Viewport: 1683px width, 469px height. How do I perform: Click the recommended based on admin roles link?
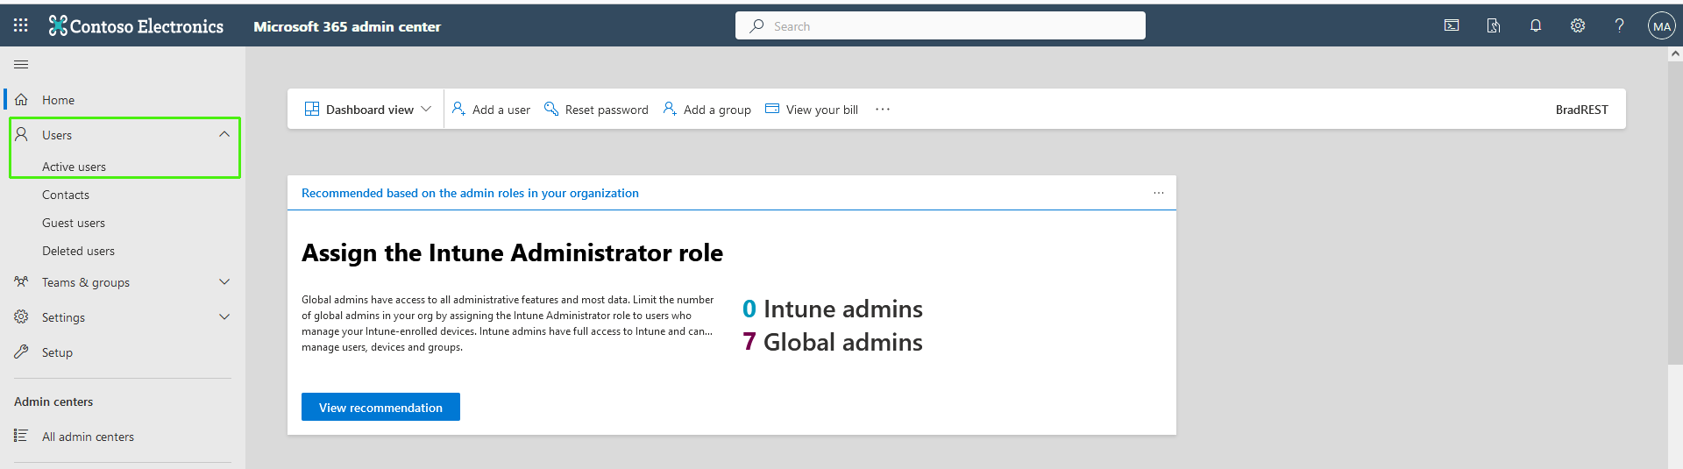(470, 193)
